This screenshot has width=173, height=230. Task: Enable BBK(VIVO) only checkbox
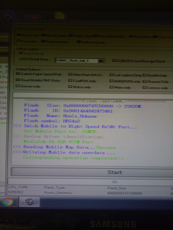pos(112,81)
